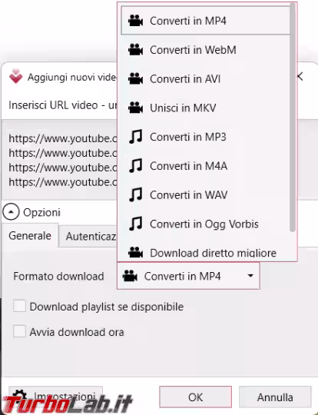318x415 pixels.
Task: Click the camera icon beside Unisci in MKV
Action: coord(135,108)
